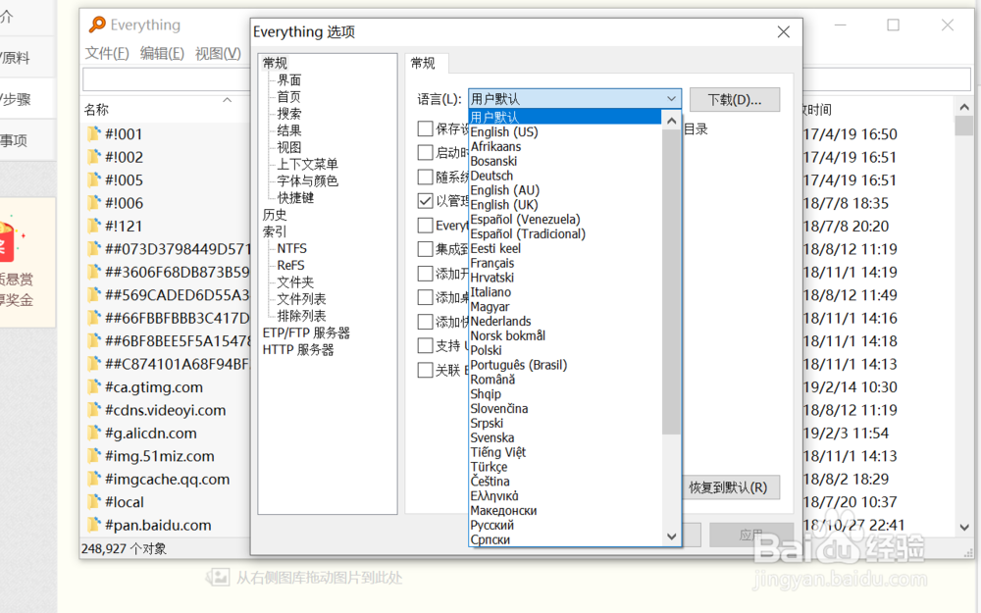This screenshot has height=613, width=981.
Task: Click folder icon beside #local
Action: [x=94, y=502]
